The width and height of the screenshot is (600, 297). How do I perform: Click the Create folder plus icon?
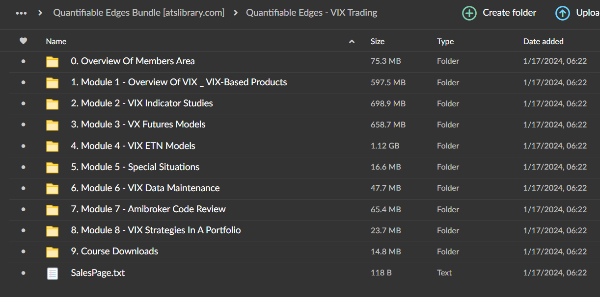[469, 13]
